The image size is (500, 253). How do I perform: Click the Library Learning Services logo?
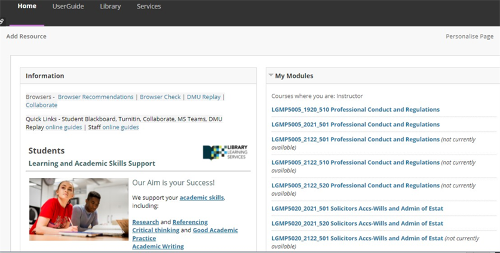coord(225,152)
